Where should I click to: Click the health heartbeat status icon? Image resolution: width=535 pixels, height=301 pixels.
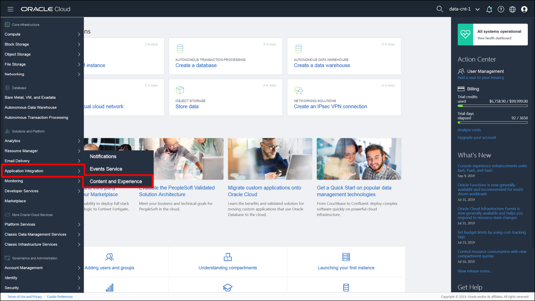(x=465, y=34)
